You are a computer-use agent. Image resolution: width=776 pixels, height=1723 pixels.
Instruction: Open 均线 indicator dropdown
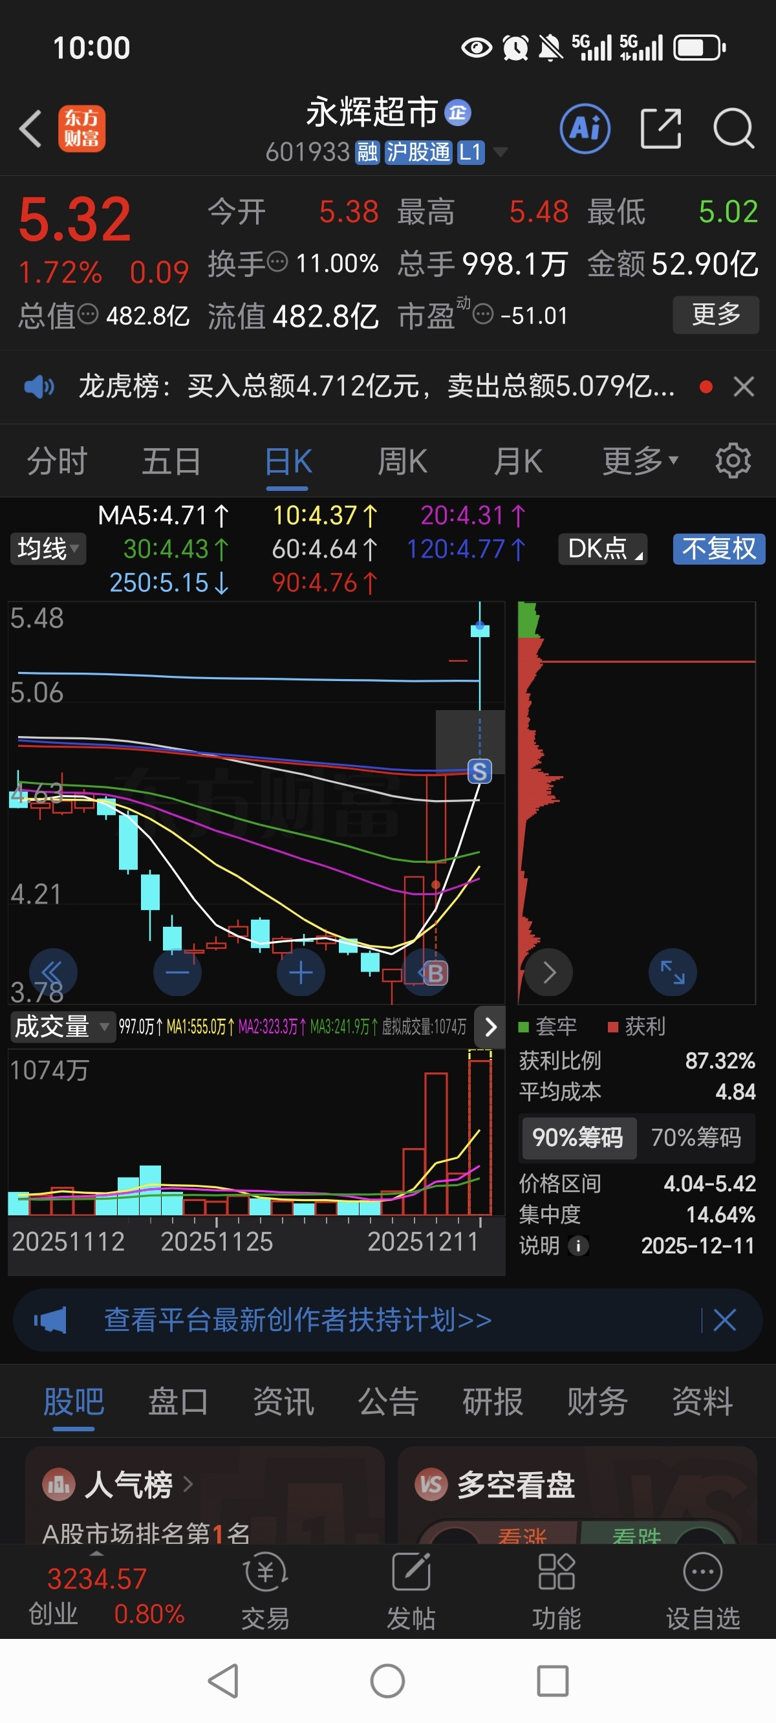(x=48, y=549)
